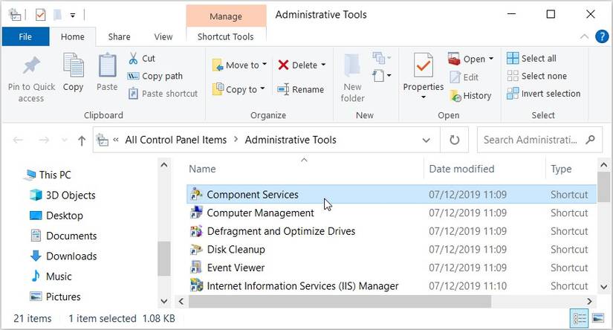Click the Disk Cleanup icon
The width and height of the screenshot is (613, 330).
click(x=196, y=250)
